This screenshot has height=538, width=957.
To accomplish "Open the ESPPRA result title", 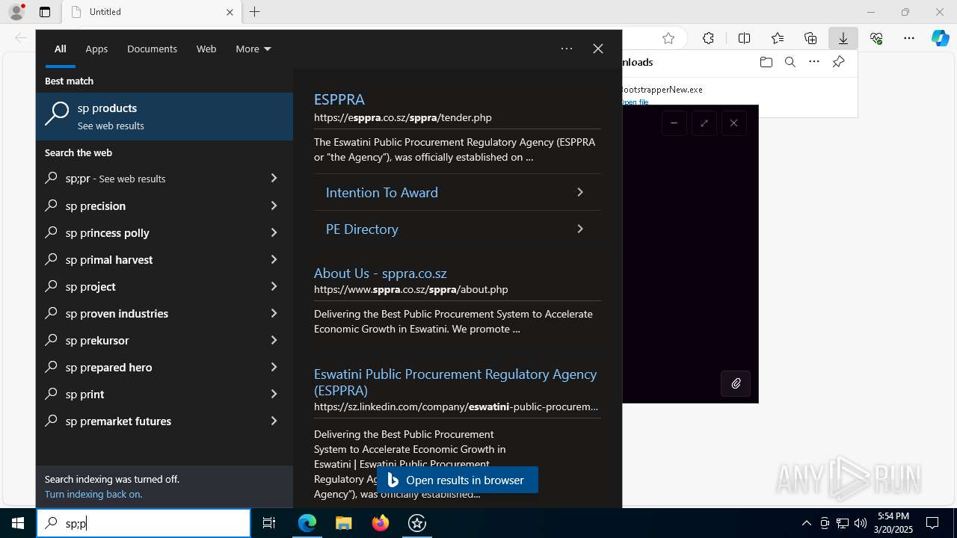I will pos(339,99).
